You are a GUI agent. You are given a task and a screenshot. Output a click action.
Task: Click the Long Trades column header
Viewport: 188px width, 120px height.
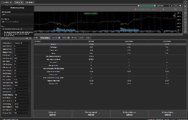point(129,41)
